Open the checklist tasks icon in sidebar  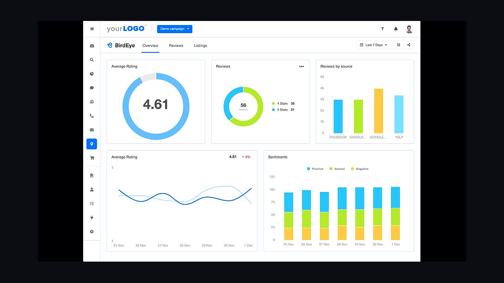coord(92,203)
